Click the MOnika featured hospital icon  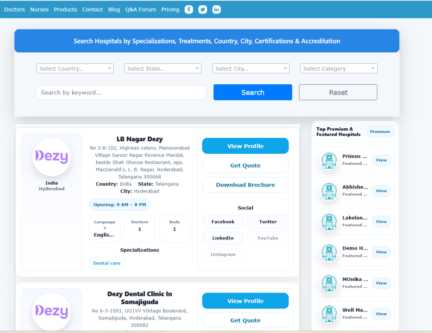[x=329, y=283]
